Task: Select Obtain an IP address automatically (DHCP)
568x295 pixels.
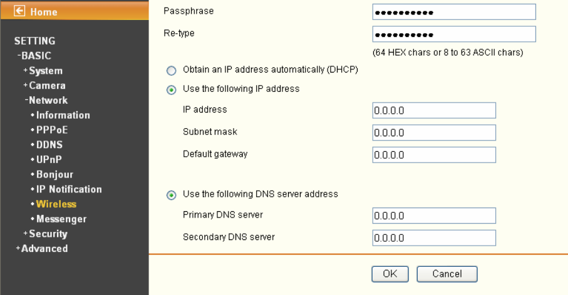Action: click(x=172, y=71)
